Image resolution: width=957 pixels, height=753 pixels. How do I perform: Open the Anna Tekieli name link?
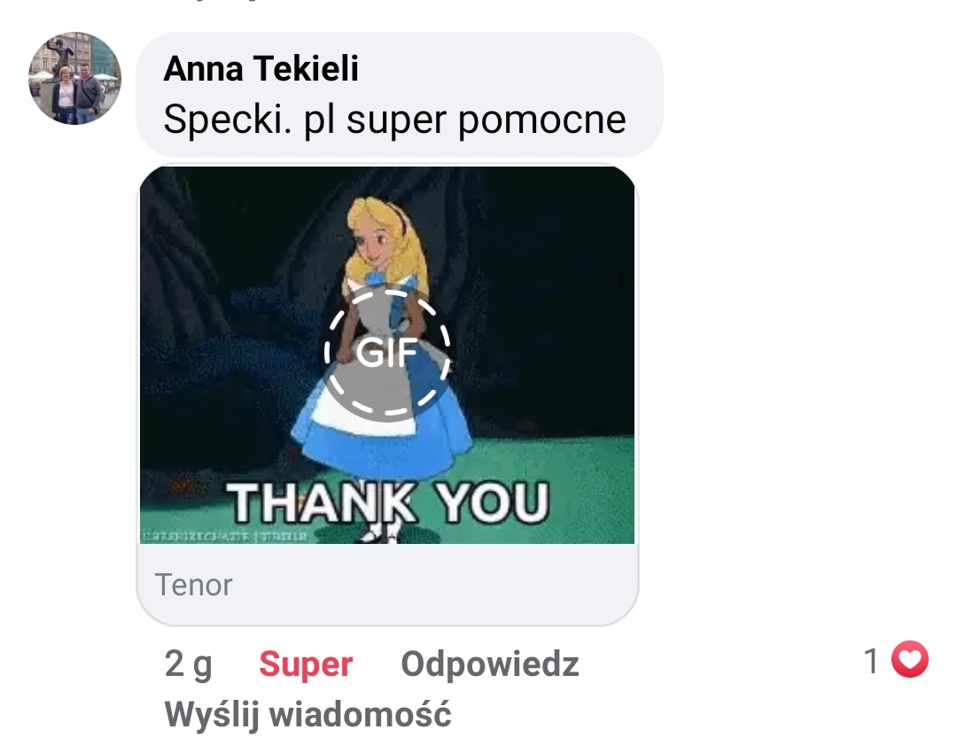point(261,67)
